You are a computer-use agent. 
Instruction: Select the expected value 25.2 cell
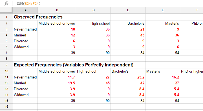pyautogui.click(x=128, y=77)
